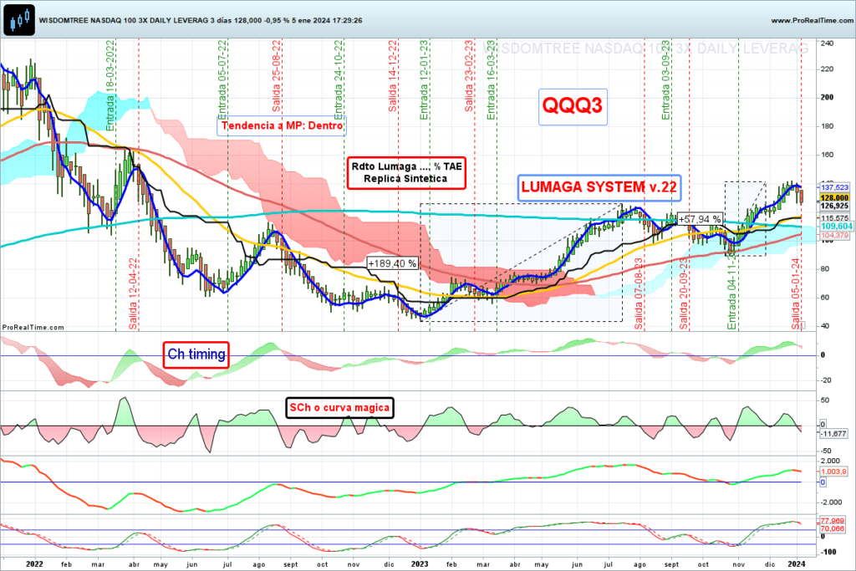Select the QQQ3 ticker label
Viewport: 856px width, 571px height.
[573, 106]
